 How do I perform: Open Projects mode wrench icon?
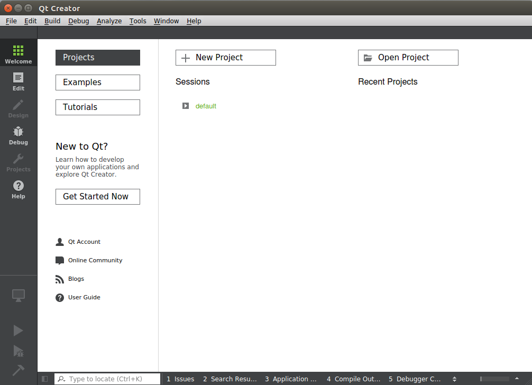19,159
